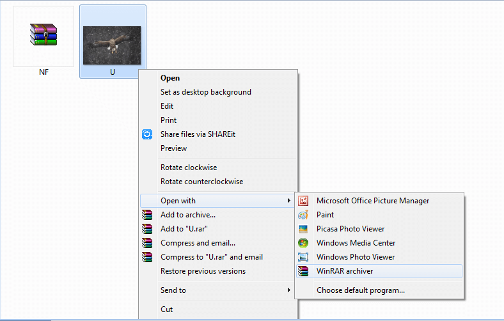Expand the Open with submenu arrow
The image size is (504, 321).
[x=288, y=201]
